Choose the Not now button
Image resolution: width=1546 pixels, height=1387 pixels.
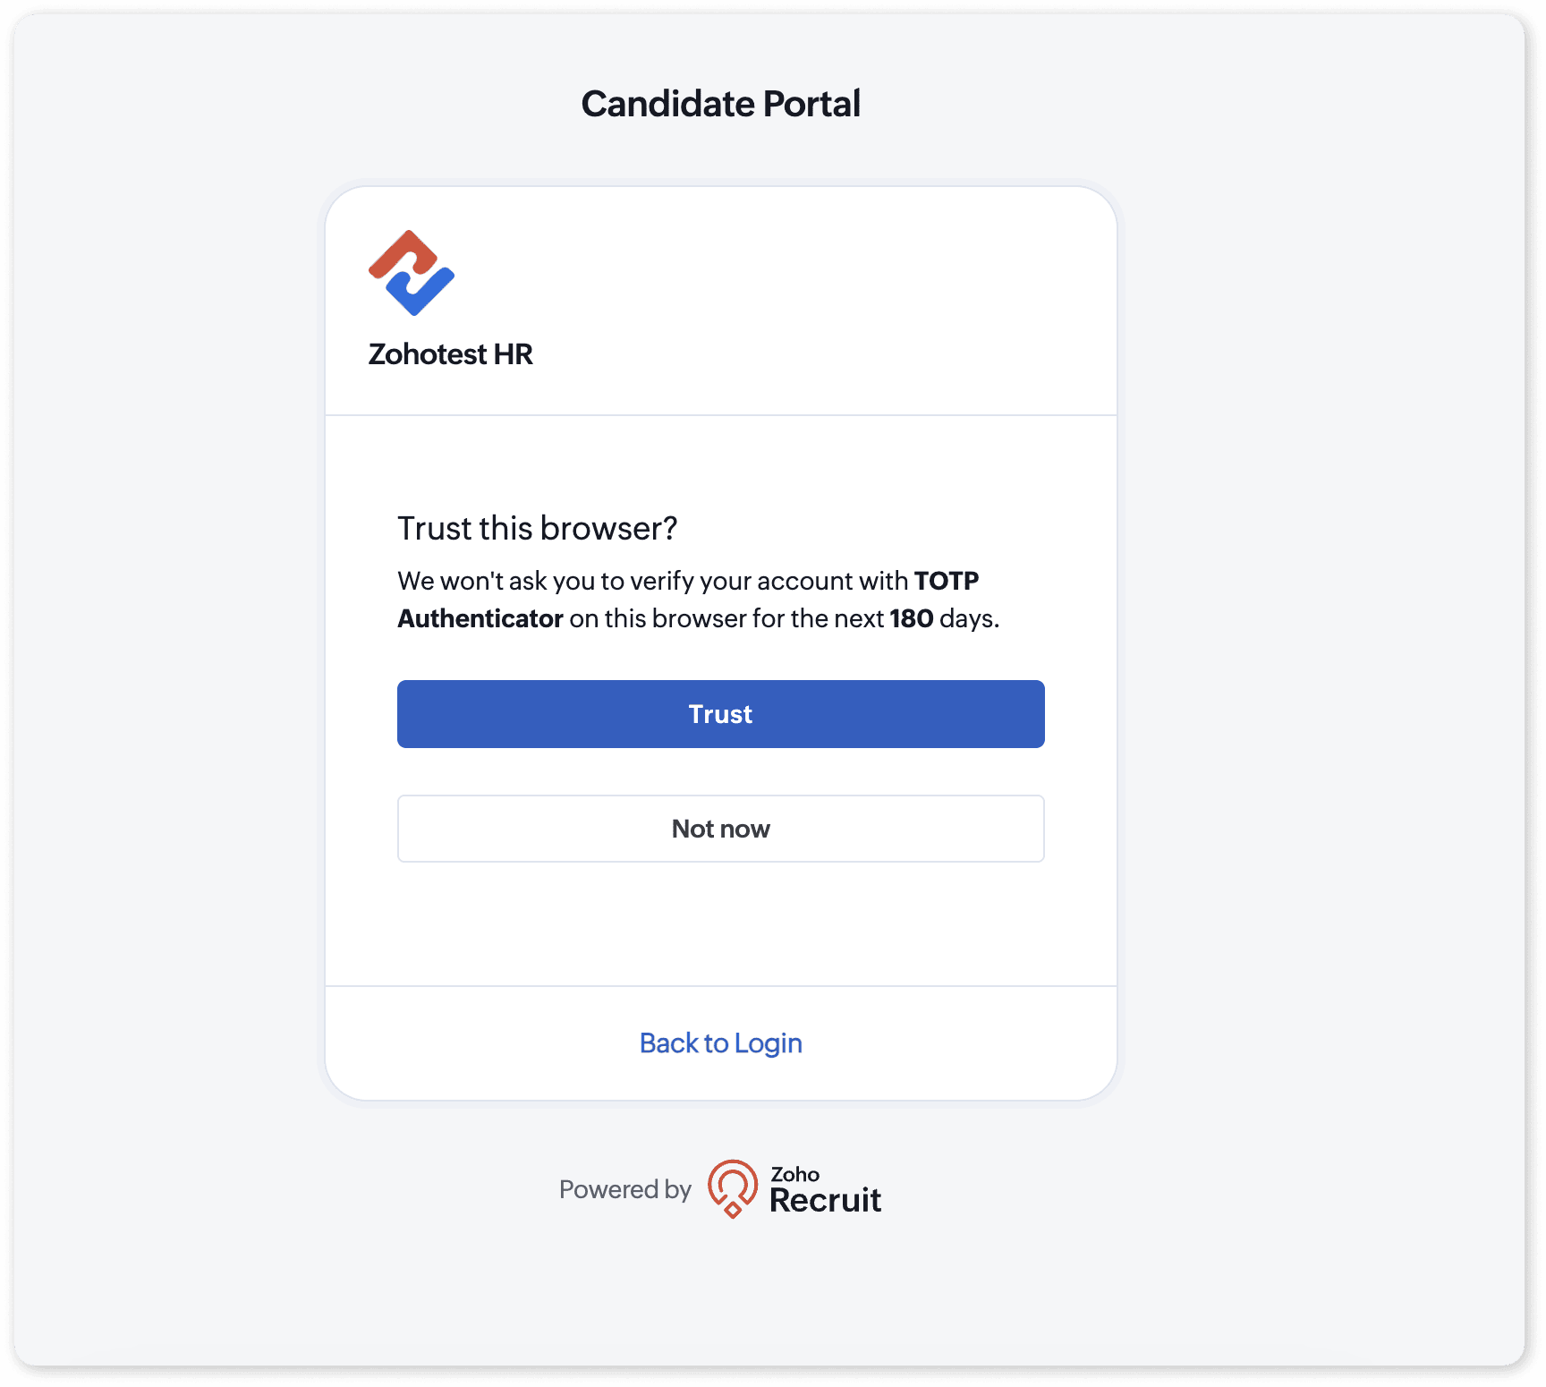(720, 829)
